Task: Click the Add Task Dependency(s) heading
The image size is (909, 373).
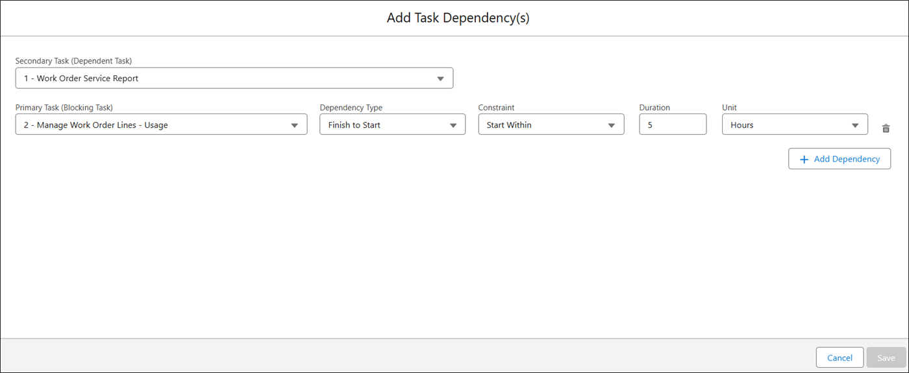Action: click(458, 18)
